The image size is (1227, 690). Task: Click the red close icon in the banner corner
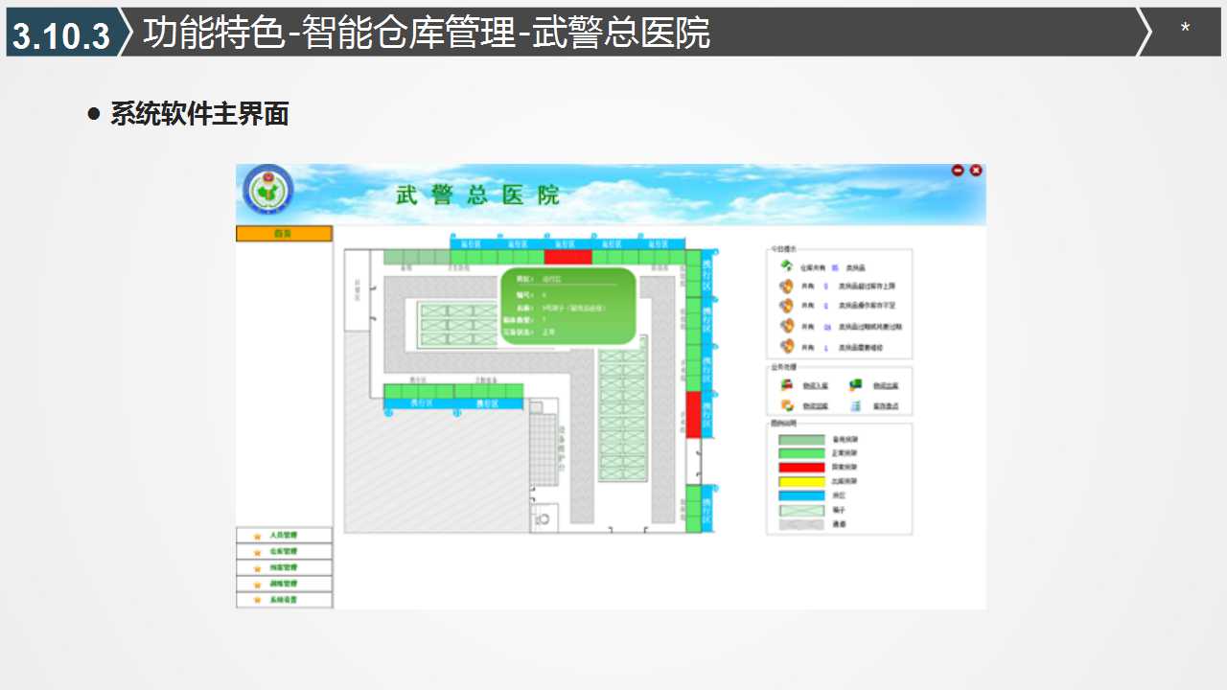click(x=976, y=171)
